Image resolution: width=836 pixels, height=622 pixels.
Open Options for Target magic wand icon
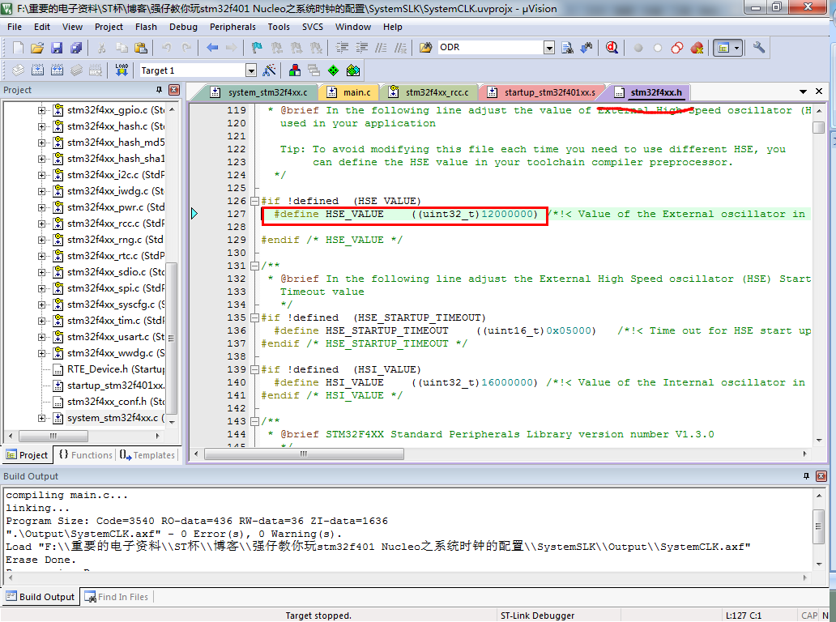tap(269, 70)
